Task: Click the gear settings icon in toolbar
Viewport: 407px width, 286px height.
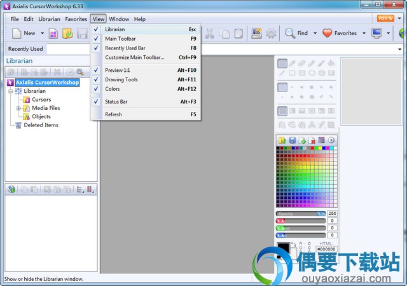Action: click(271, 34)
